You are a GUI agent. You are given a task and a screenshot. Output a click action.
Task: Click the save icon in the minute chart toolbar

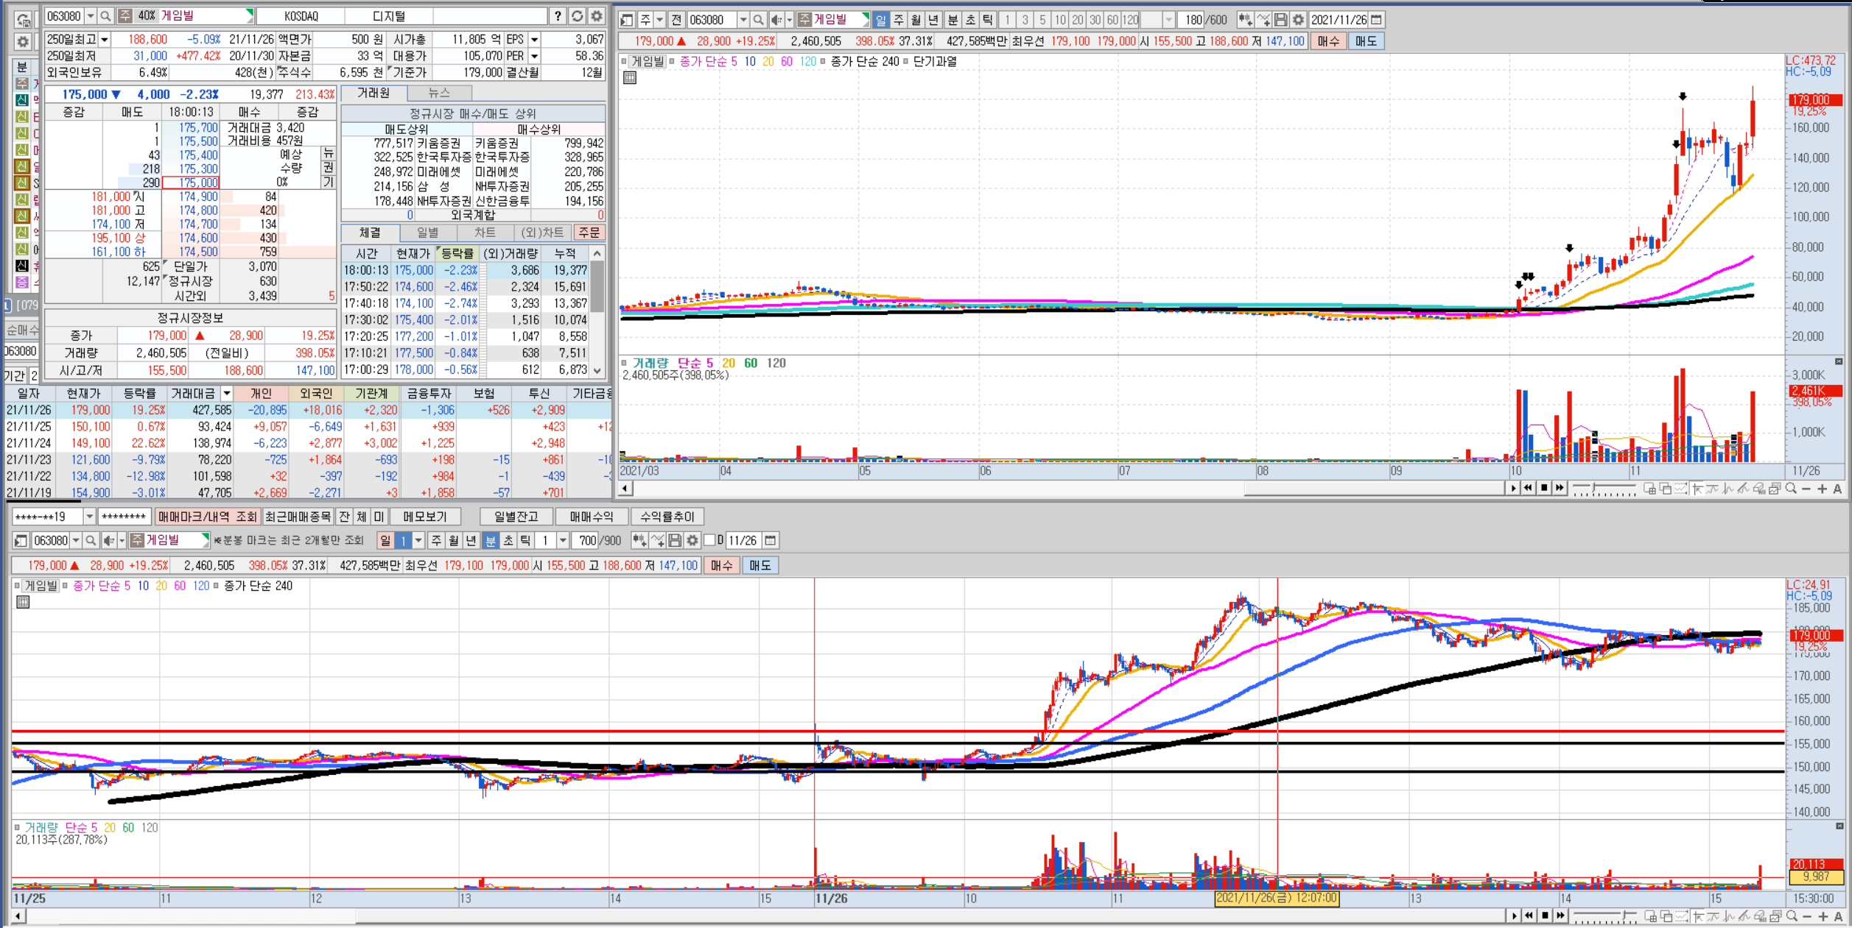675,541
